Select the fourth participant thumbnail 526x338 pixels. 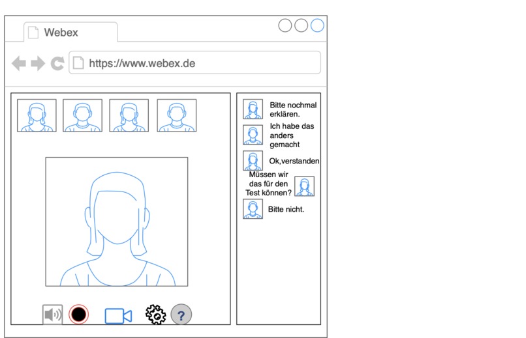click(177, 115)
